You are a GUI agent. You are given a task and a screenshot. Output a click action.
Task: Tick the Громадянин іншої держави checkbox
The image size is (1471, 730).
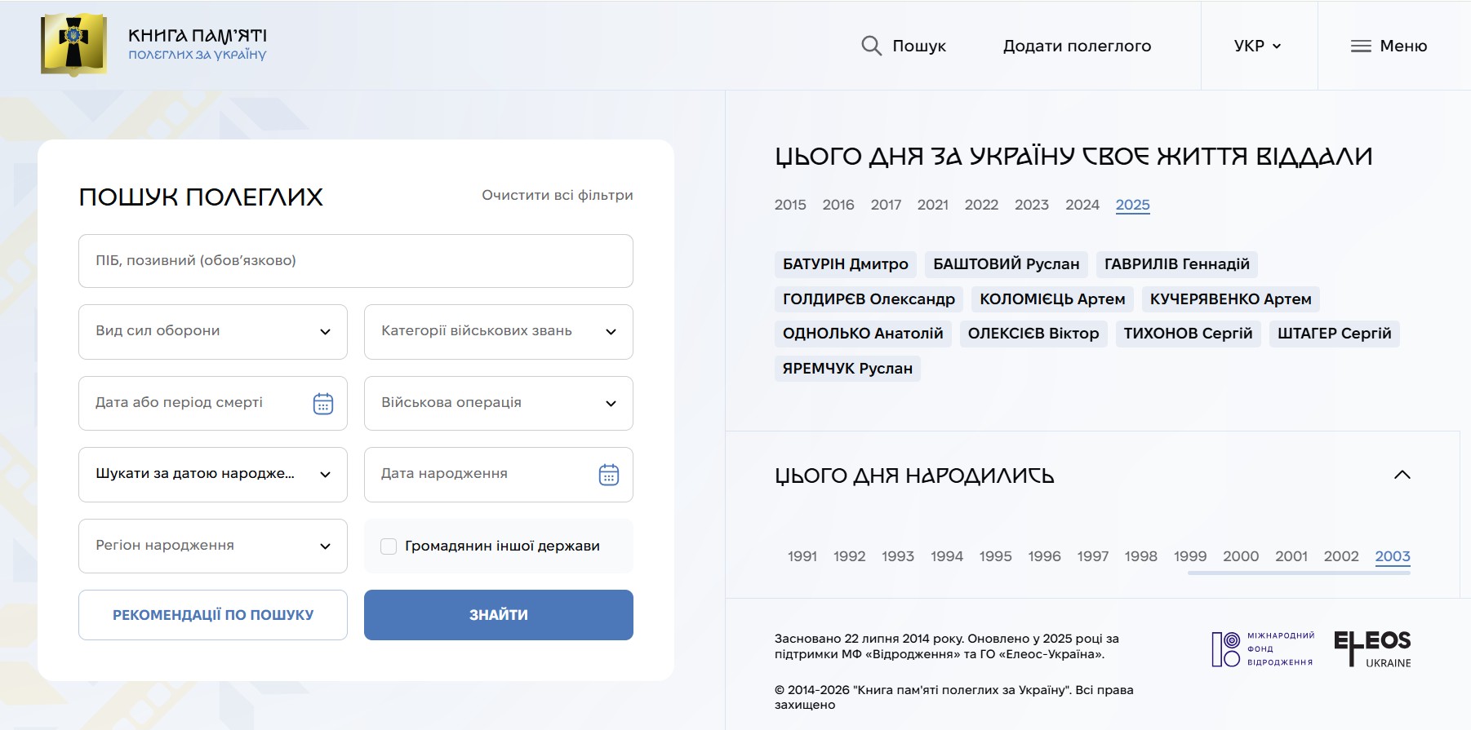(x=389, y=546)
